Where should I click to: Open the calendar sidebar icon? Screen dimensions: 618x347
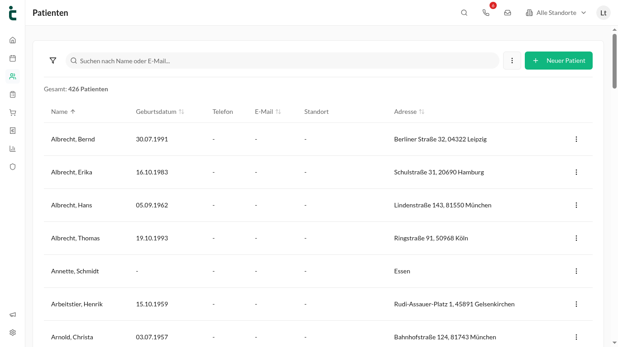coord(13,58)
